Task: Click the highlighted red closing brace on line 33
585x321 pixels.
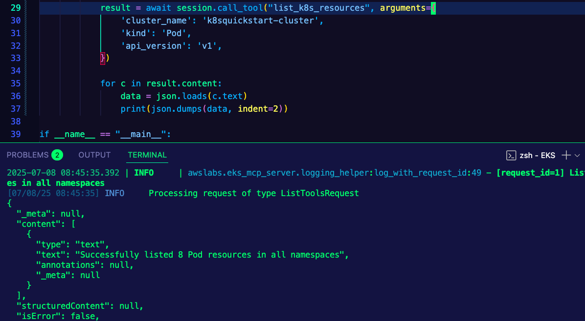Action: (x=102, y=58)
